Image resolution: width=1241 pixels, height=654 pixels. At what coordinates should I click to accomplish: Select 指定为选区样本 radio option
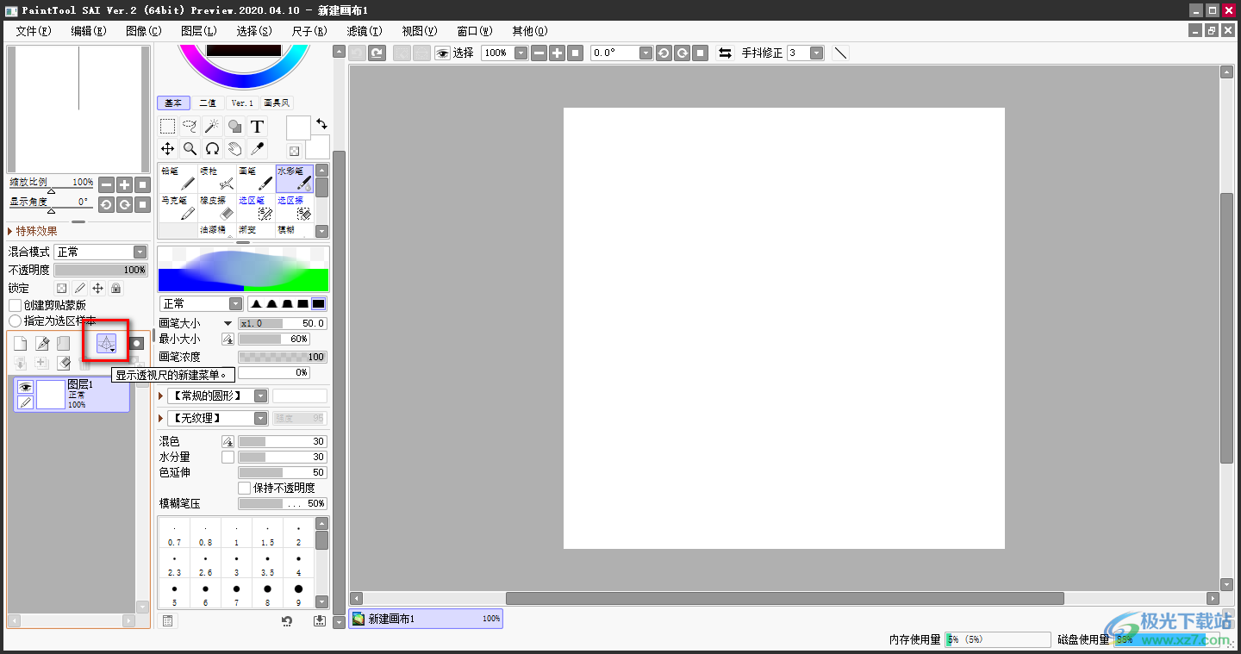pos(15,321)
